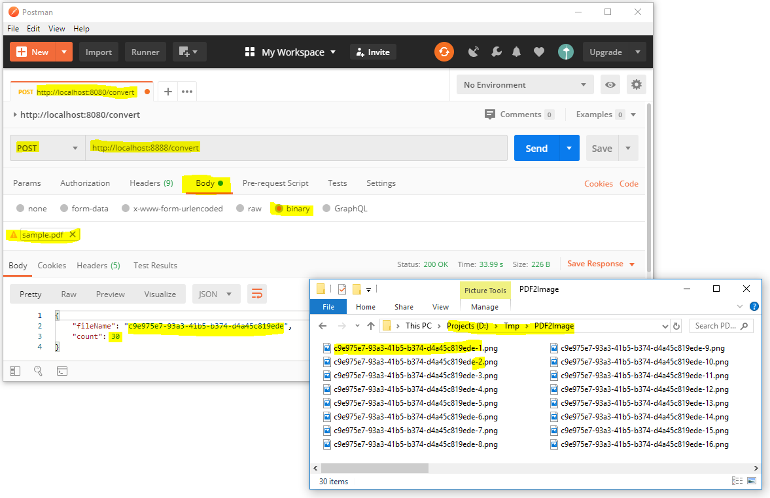The image size is (770, 498).
Task: Open the tab options ellipsis
Action: tap(187, 92)
